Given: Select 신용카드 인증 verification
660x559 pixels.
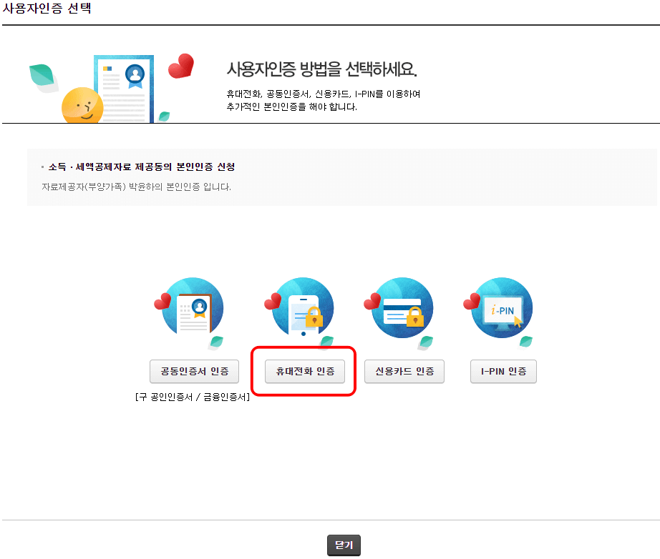Looking at the screenshot, I should coord(404,371).
